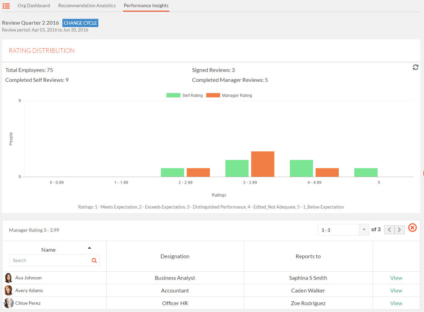Click the search magnifier icon
Viewport: 424px width, 312px height.
(94, 261)
